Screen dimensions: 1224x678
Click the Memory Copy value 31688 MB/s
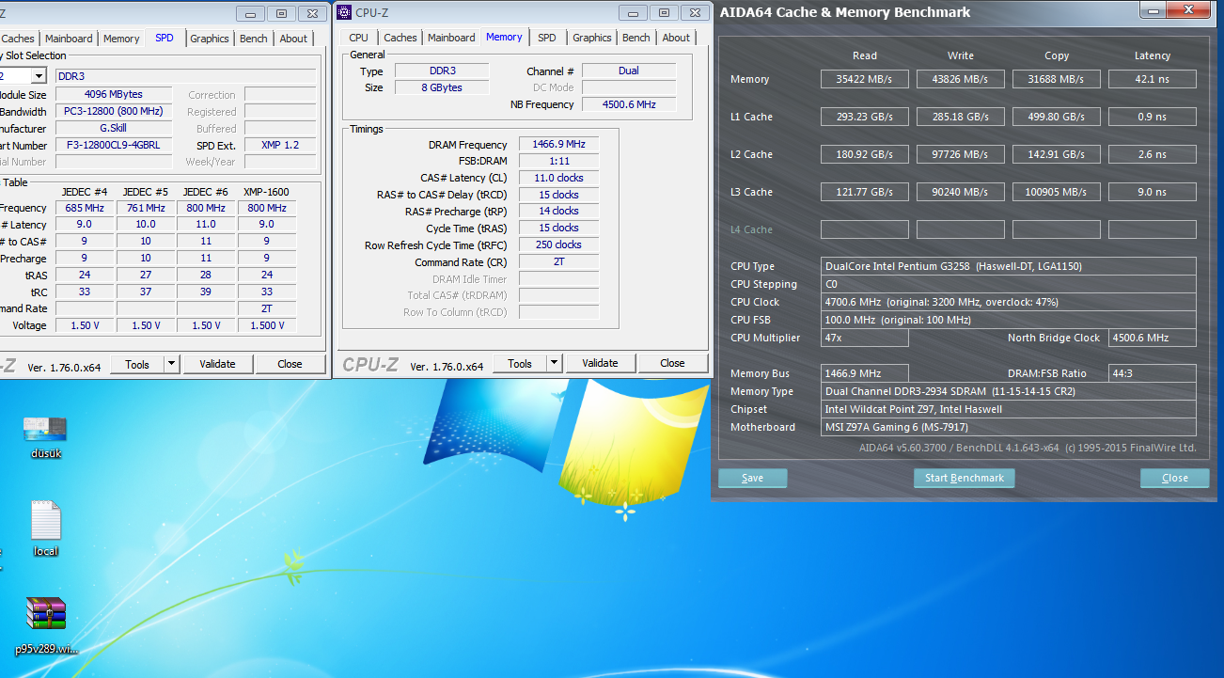point(1056,79)
